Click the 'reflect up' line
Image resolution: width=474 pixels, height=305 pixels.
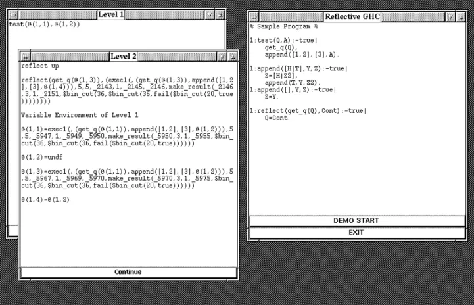point(40,66)
